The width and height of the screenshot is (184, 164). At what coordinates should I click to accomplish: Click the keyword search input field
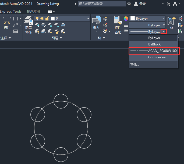[101, 4]
